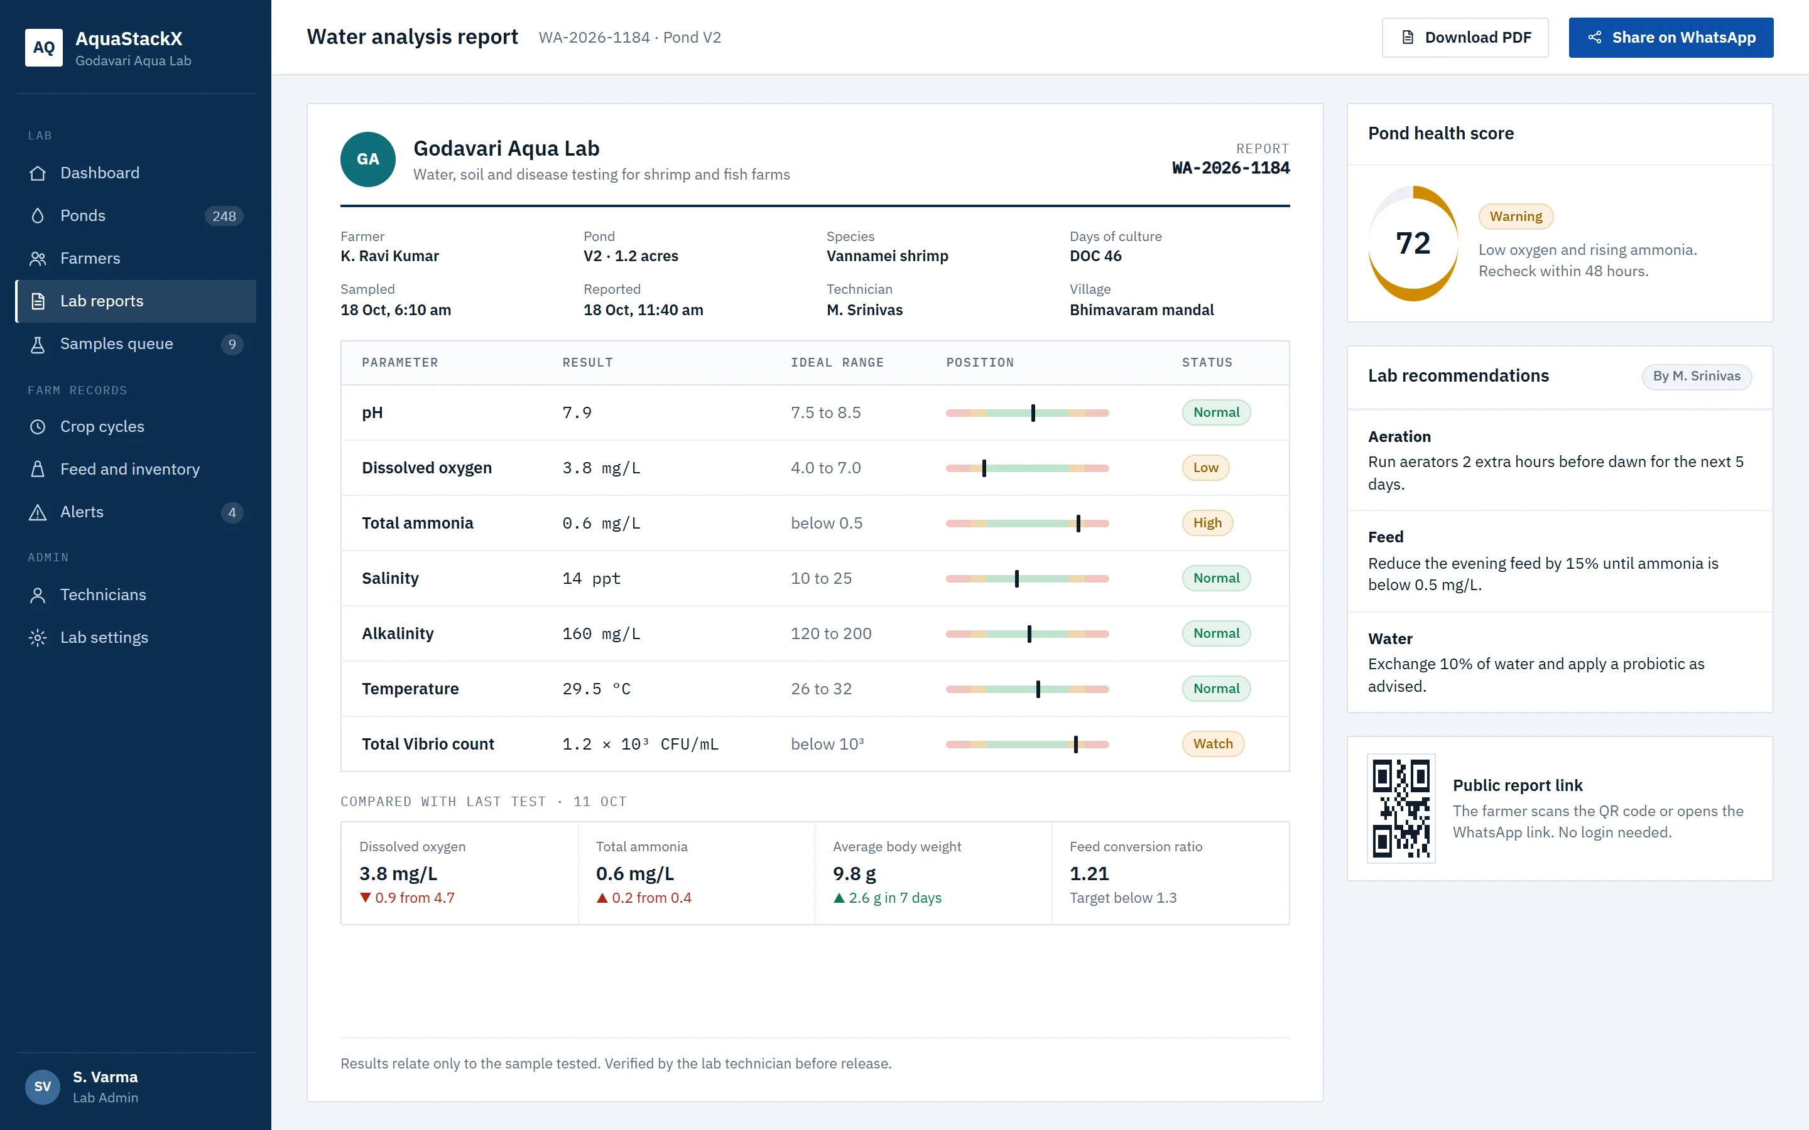Click the Crop cycles clock icon
Image resolution: width=1809 pixels, height=1130 pixels.
click(38, 427)
